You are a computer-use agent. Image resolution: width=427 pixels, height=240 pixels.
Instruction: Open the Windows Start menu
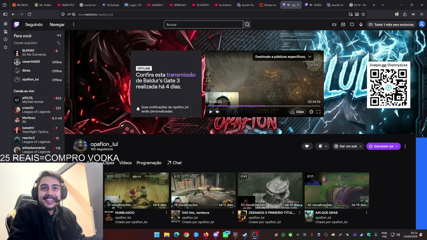157,235
